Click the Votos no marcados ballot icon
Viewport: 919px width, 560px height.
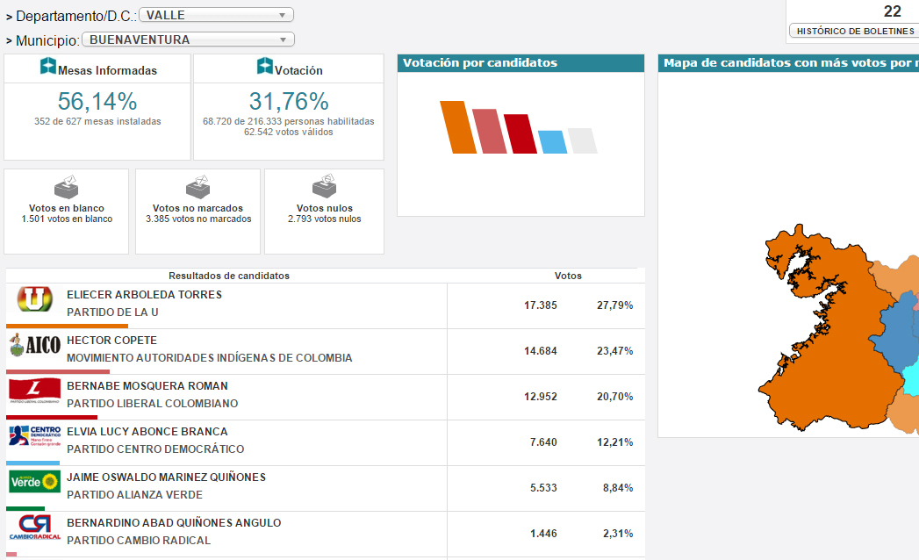click(198, 186)
